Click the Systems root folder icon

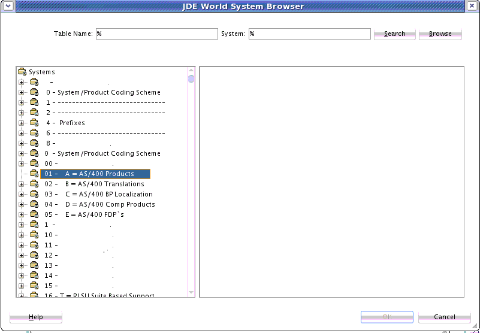pyautogui.click(x=22, y=72)
